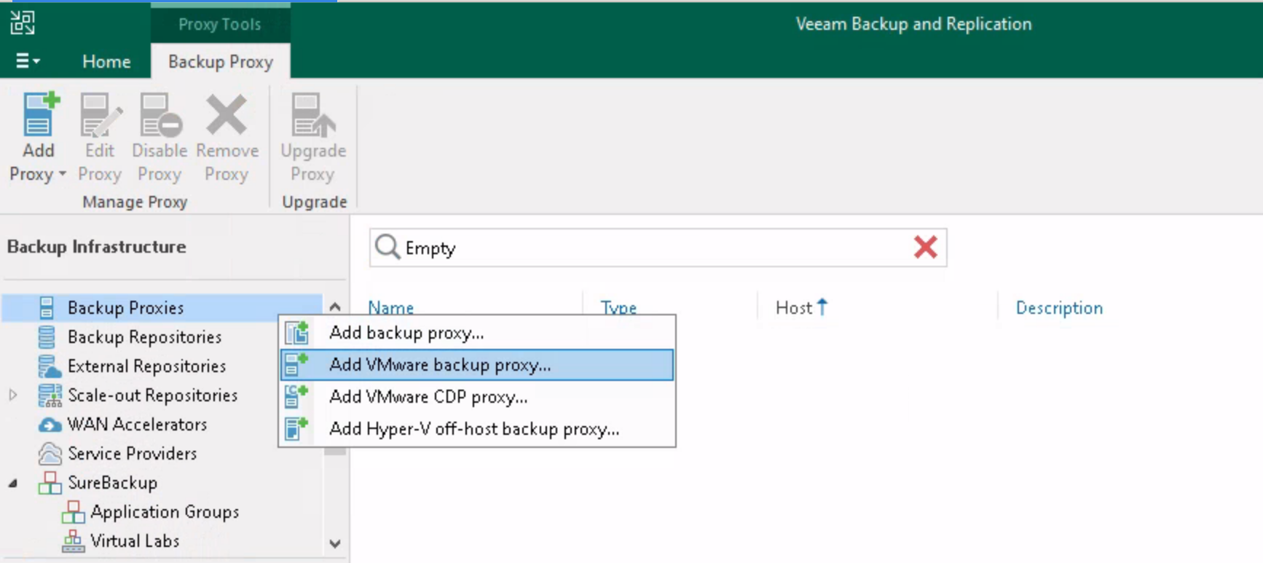1263x563 pixels.
Task: Click the Veeam app icon in title bar
Action: click(23, 23)
